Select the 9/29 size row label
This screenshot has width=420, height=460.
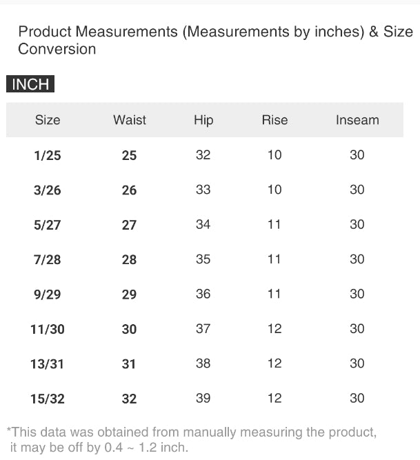click(48, 294)
